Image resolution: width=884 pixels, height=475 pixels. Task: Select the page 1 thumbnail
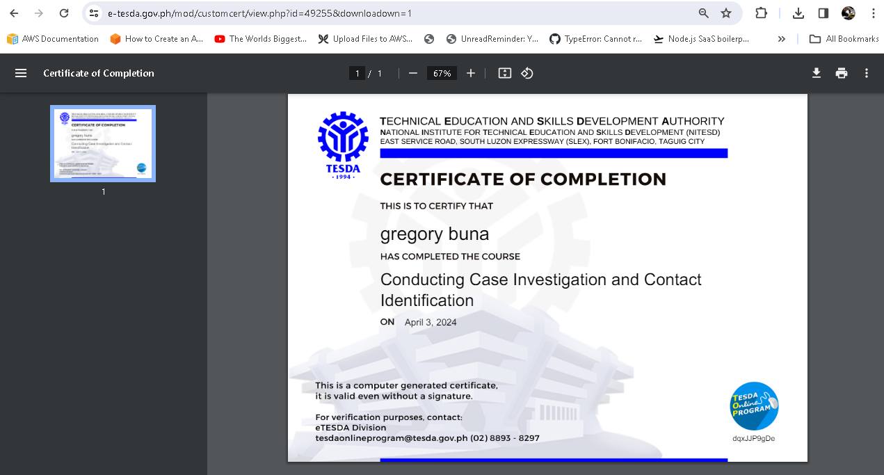pyautogui.click(x=103, y=143)
